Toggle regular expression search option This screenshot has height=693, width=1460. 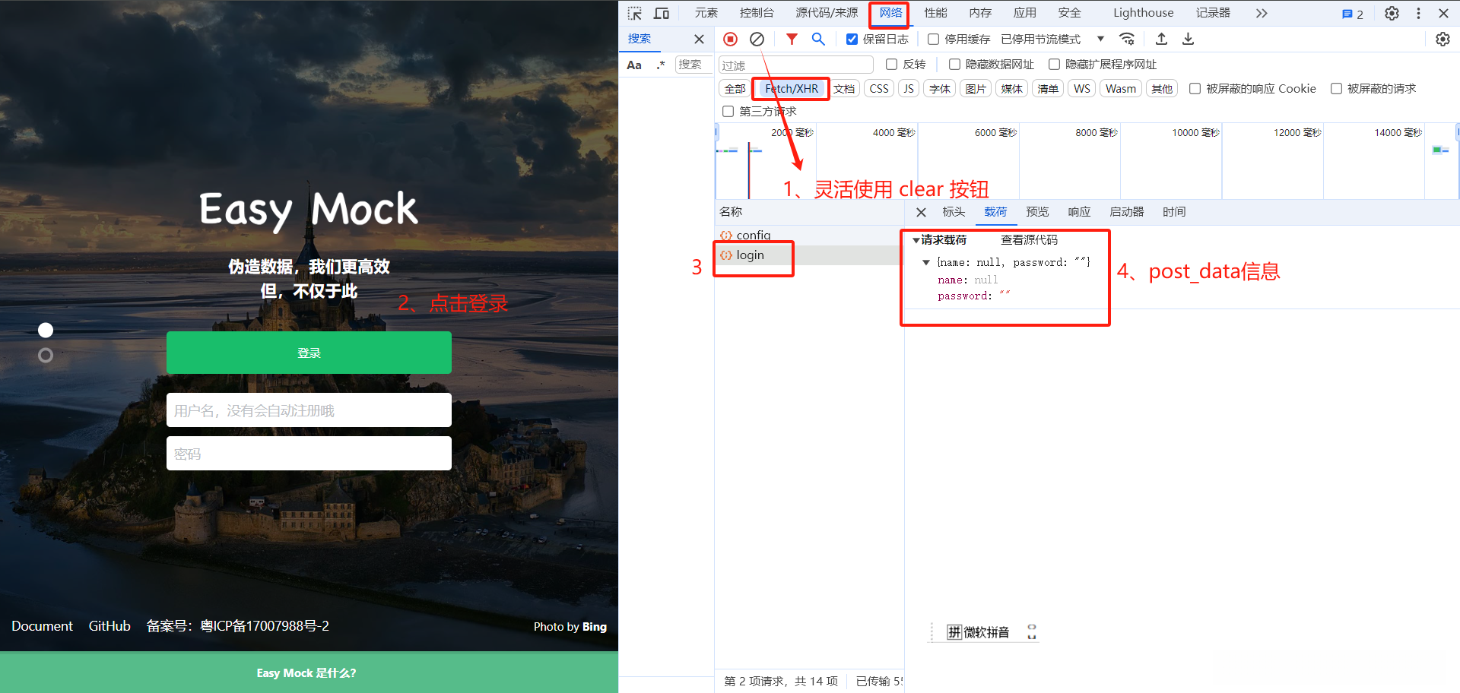click(x=661, y=65)
